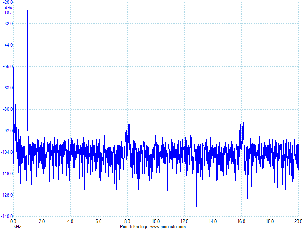Click the 10,0 frequency axis label
The height and width of the screenshot is (229, 305).
156,221
